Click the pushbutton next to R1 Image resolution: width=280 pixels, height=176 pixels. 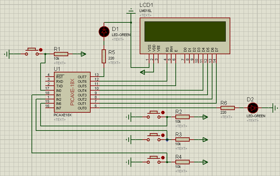click(x=32, y=52)
